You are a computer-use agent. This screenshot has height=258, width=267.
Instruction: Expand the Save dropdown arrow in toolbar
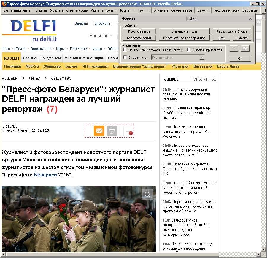click(209, 10)
